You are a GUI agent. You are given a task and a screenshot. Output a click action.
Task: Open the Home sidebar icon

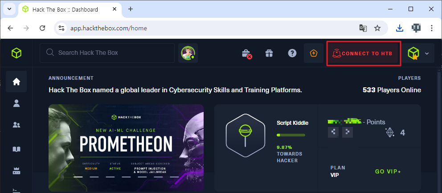16,82
